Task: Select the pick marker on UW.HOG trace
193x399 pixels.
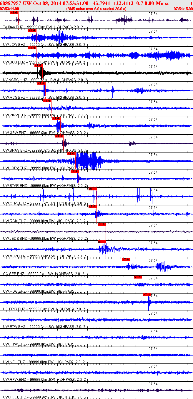Action: click(x=138, y=277)
